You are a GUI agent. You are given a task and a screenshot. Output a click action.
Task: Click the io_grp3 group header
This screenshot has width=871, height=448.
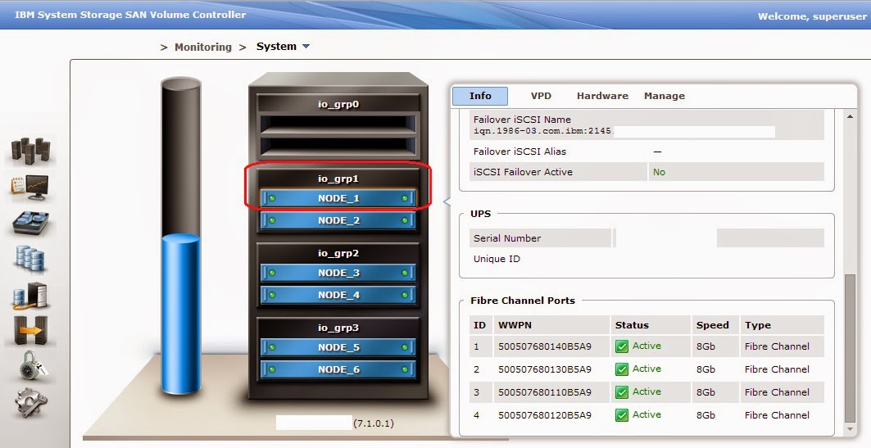click(338, 328)
